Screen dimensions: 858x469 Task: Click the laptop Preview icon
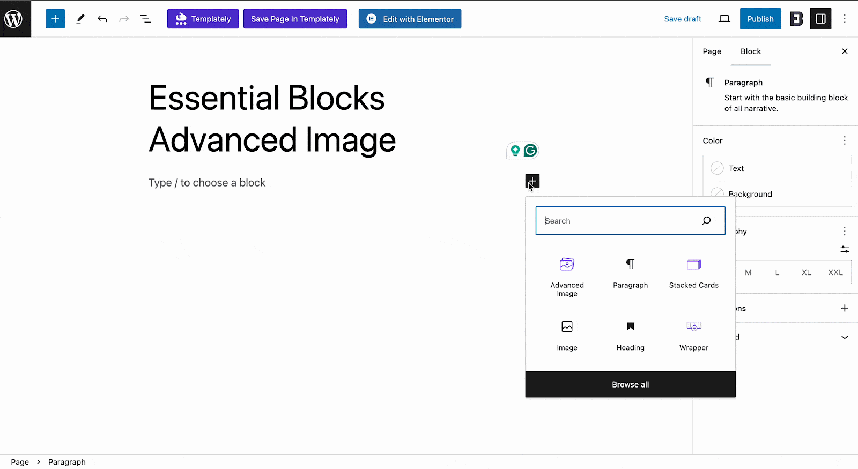click(x=724, y=19)
